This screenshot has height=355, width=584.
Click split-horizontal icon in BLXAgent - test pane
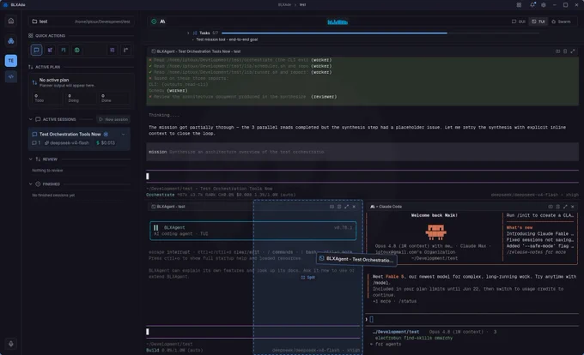click(332, 207)
